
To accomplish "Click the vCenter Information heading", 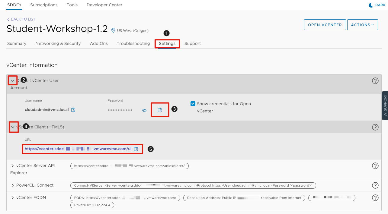I will [32, 65].
